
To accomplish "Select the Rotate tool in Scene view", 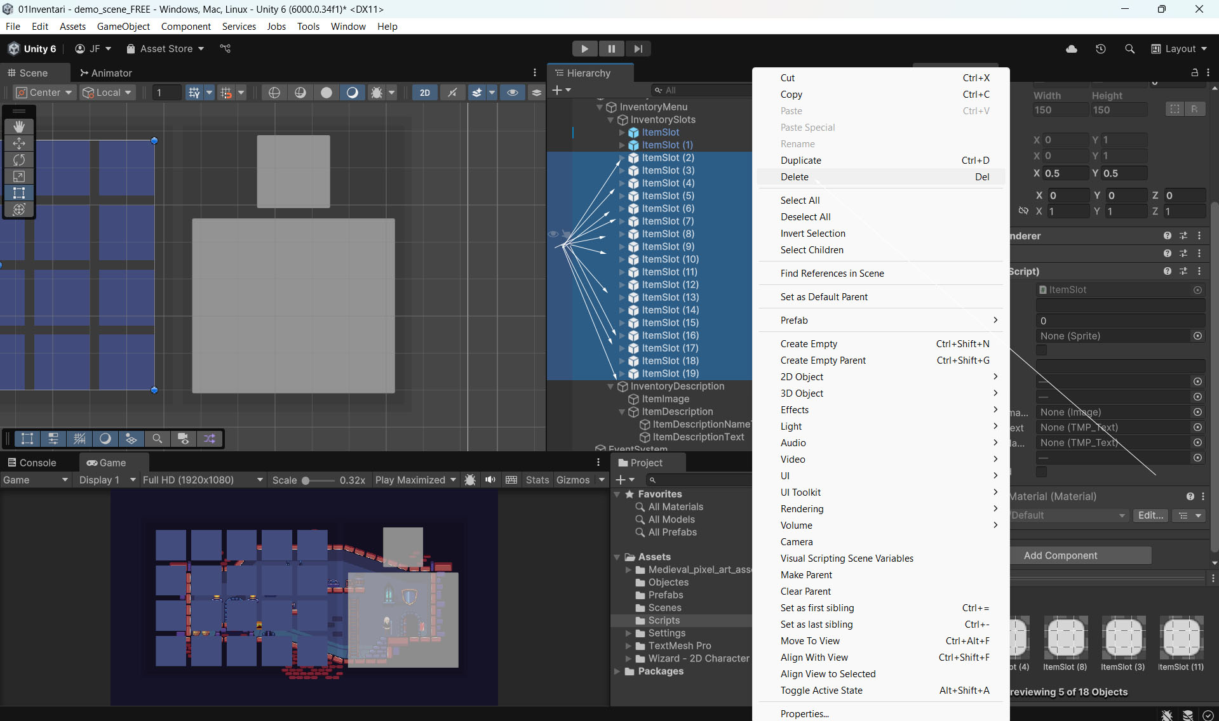I will pos(19,160).
